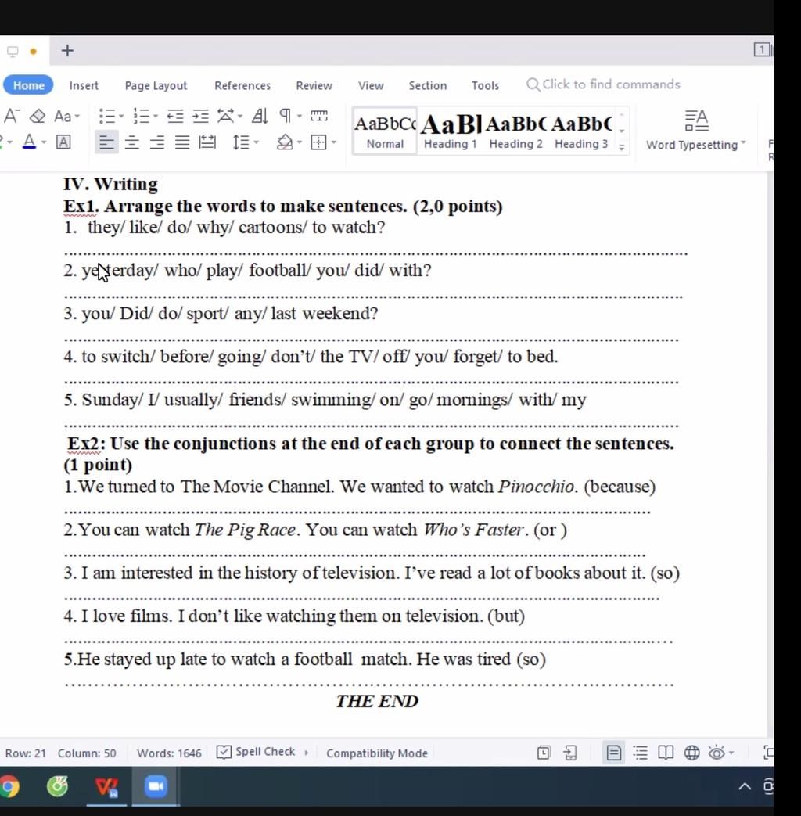Expand numbering style dropdown
801x816 pixels.
(x=155, y=116)
